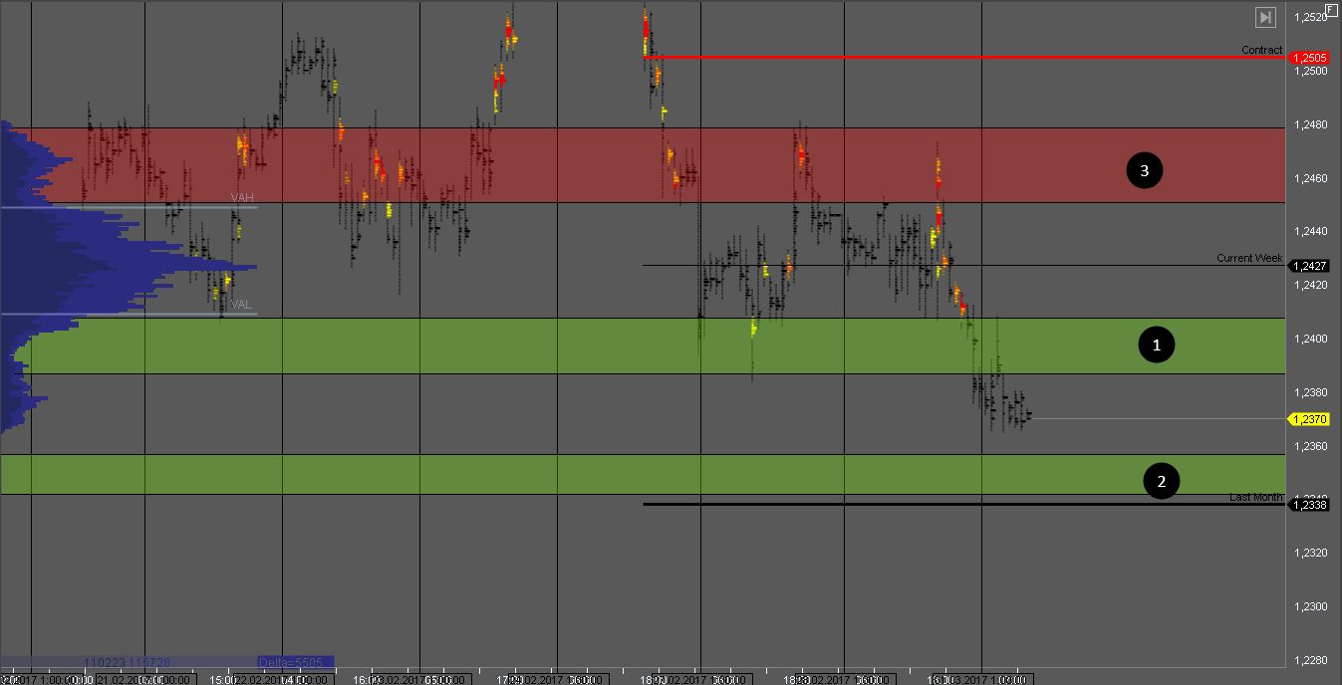Click the yellow 1,2370 current price tag
The image size is (1342, 685).
coord(1307,419)
